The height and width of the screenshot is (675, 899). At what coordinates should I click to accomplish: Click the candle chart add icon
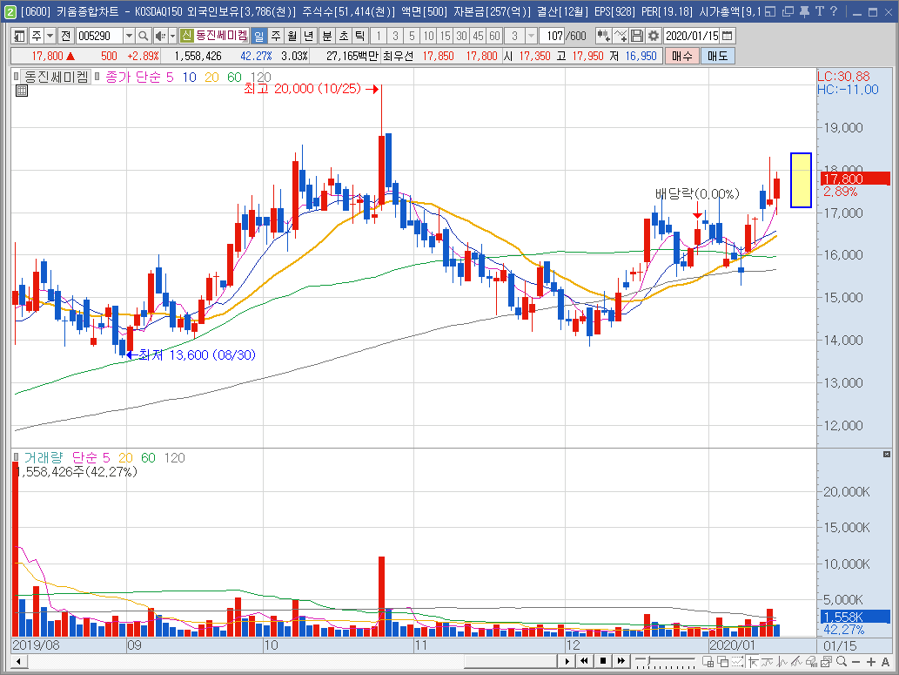click(602, 36)
